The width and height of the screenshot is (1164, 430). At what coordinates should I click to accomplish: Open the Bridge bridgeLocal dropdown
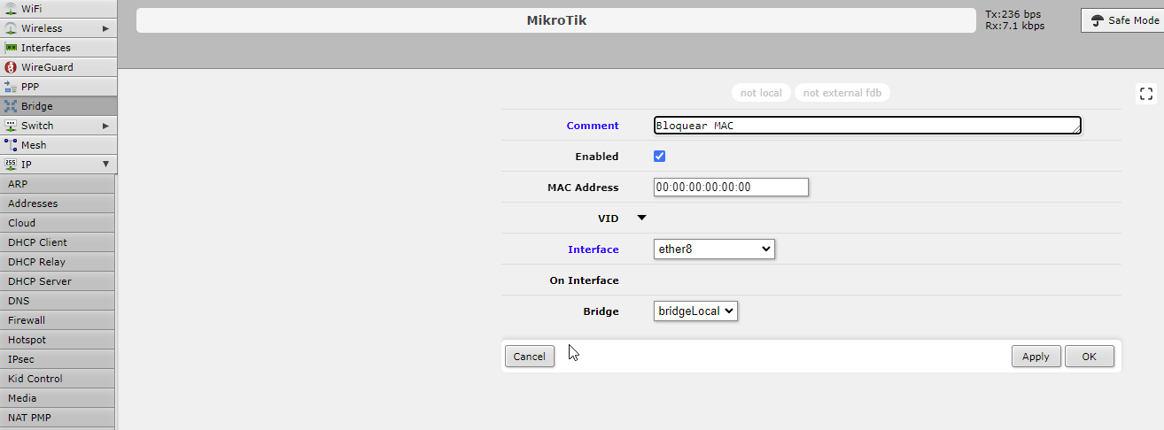695,311
